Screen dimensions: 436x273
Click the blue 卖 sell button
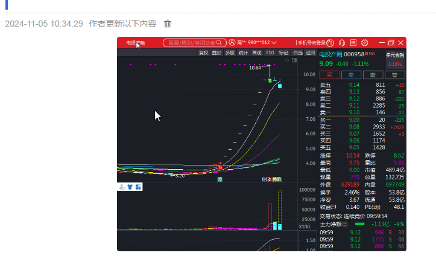[x=351, y=75]
